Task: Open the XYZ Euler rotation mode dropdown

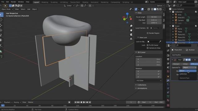Action: tap(148, 80)
